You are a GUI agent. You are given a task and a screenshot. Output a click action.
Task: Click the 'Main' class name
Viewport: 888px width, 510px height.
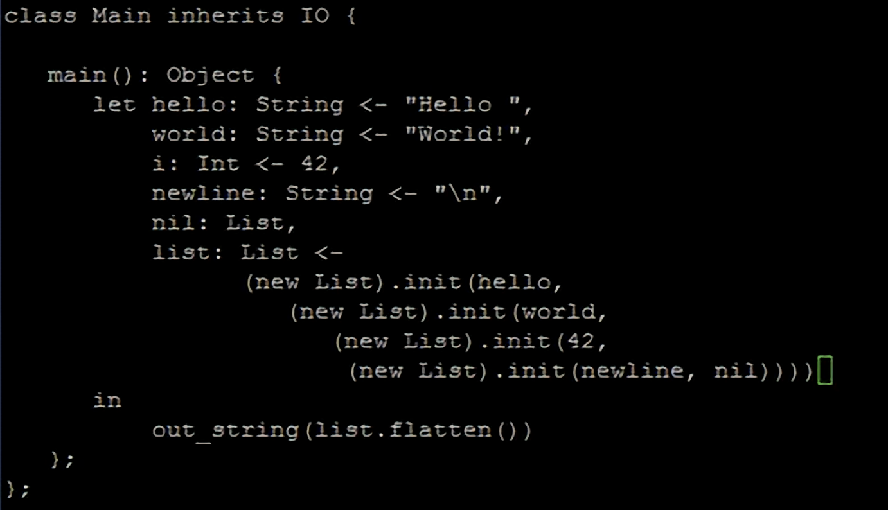[x=121, y=16]
